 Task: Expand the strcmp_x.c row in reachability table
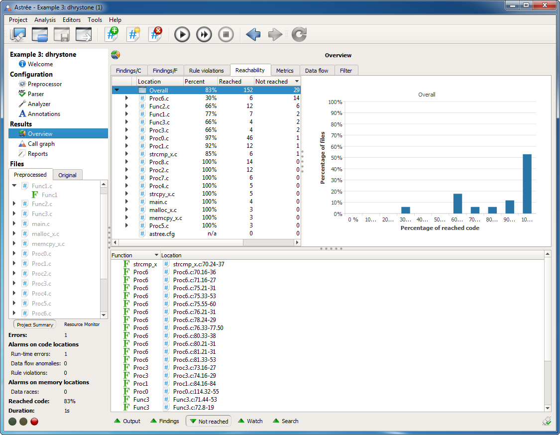coord(126,154)
